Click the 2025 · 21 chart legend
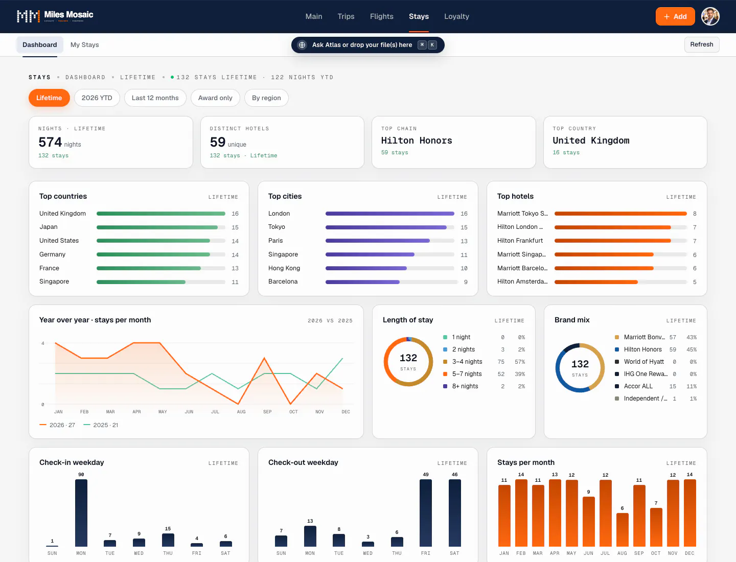Image resolution: width=736 pixels, height=562 pixels. coord(101,425)
